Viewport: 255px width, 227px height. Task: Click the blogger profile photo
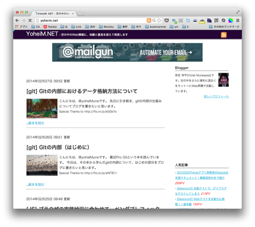(x=224, y=80)
